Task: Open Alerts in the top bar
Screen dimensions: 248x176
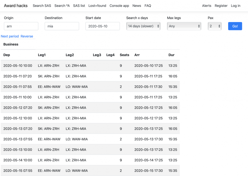Action: coord(207,6)
